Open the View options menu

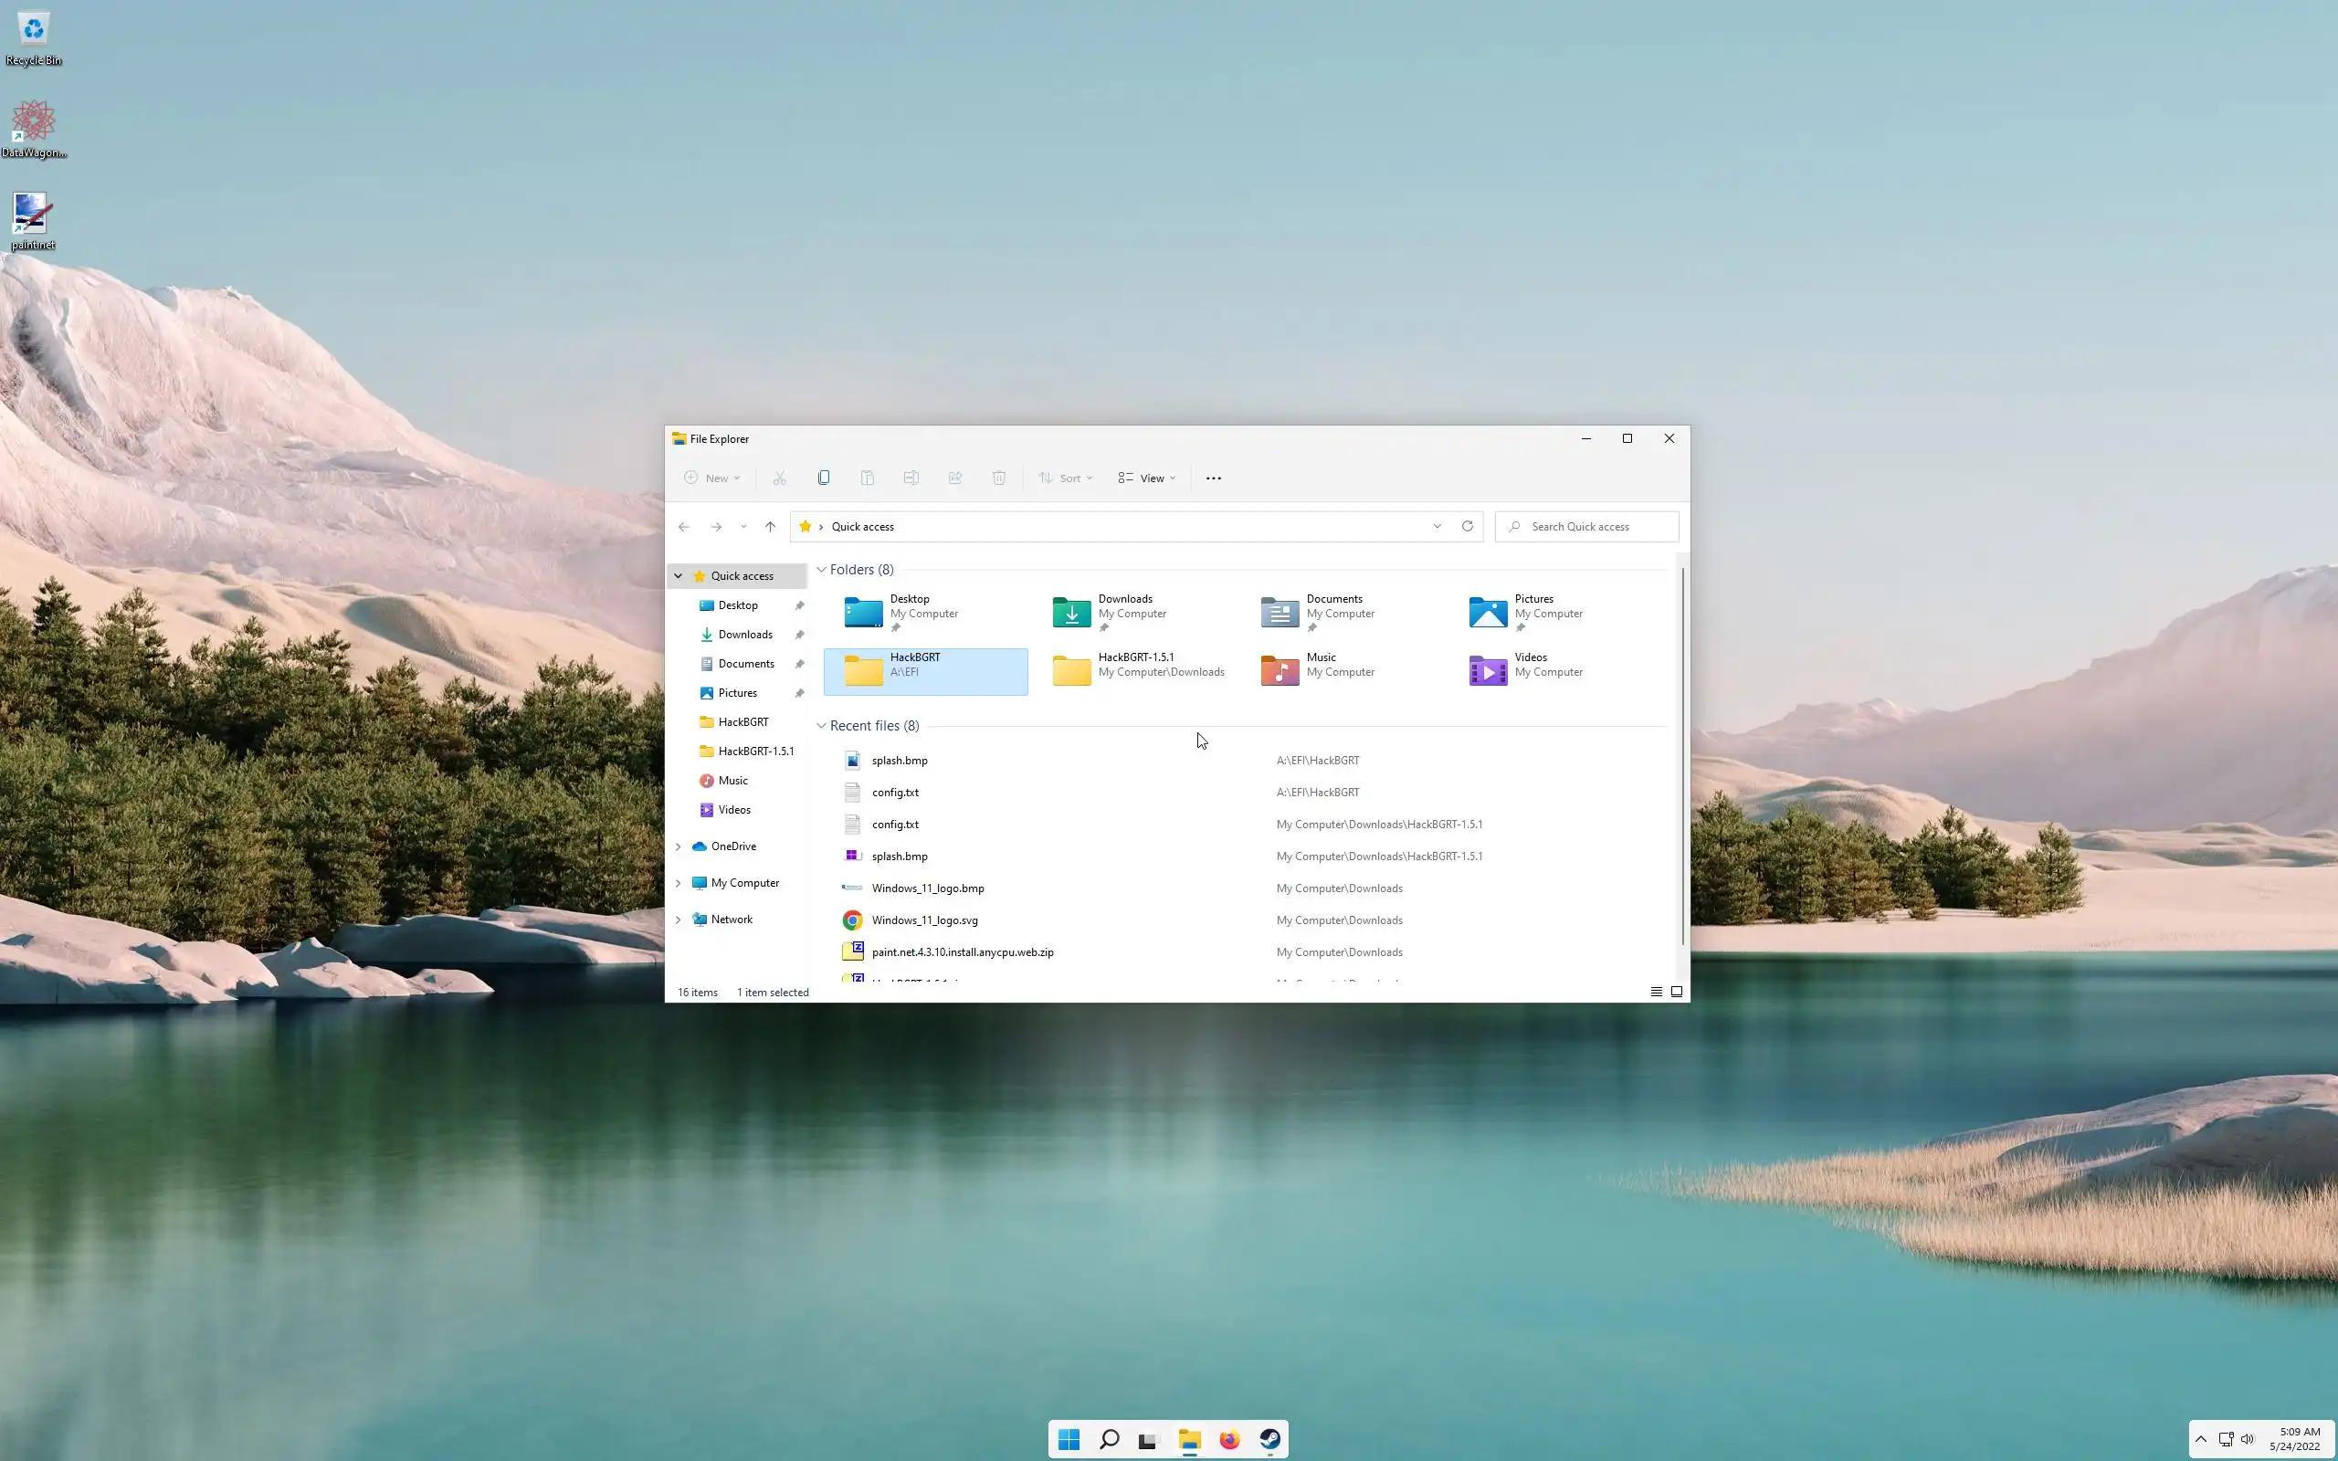[x=1147, y=478]
